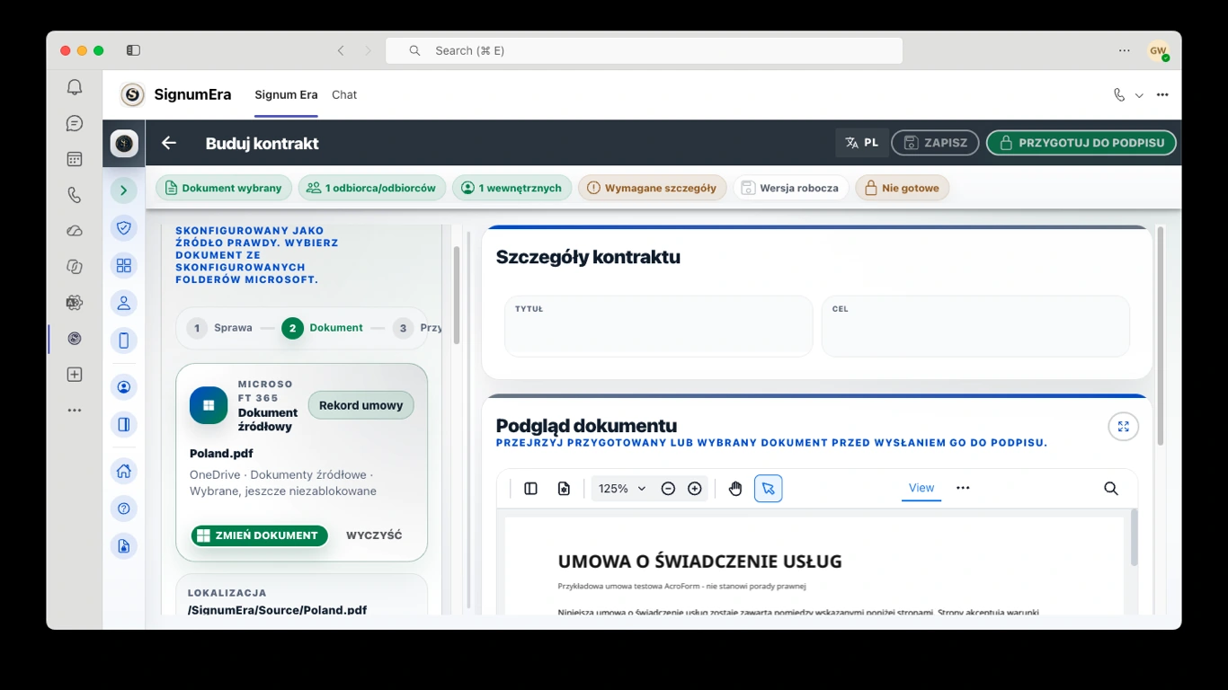Toggle the Teams navigation sidebar icon
Screen dimensions: 1228x690
tap(133, 50)
